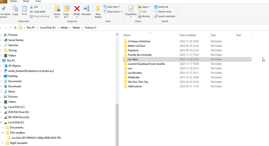Viewport: 269px width, 146px height.
Task: Click the Edit option in Open group
Action: pos(142,12)
